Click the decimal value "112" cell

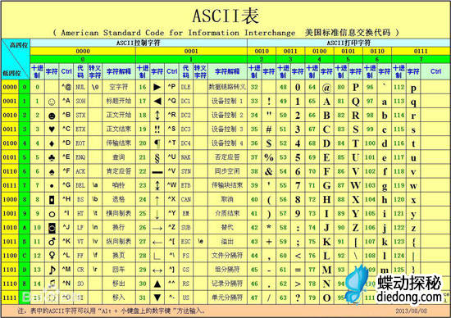399,87
